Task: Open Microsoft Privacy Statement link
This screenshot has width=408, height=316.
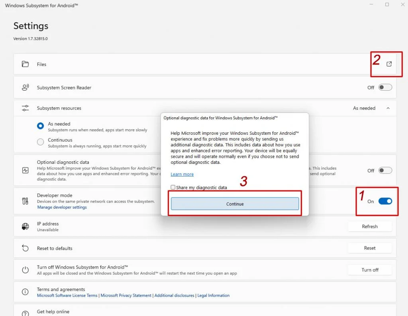Action: [x=126, y=295]
